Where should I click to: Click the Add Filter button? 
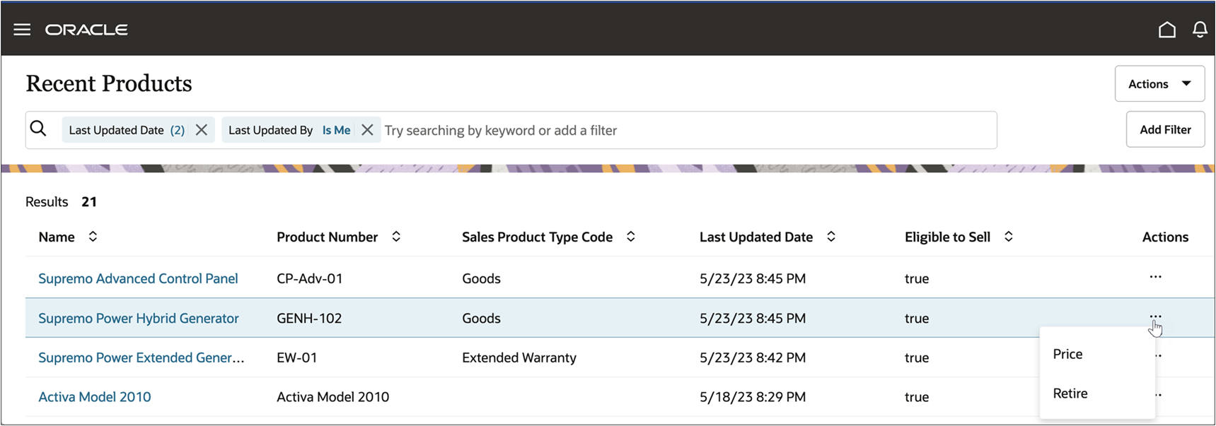(x=1164, y=129)
